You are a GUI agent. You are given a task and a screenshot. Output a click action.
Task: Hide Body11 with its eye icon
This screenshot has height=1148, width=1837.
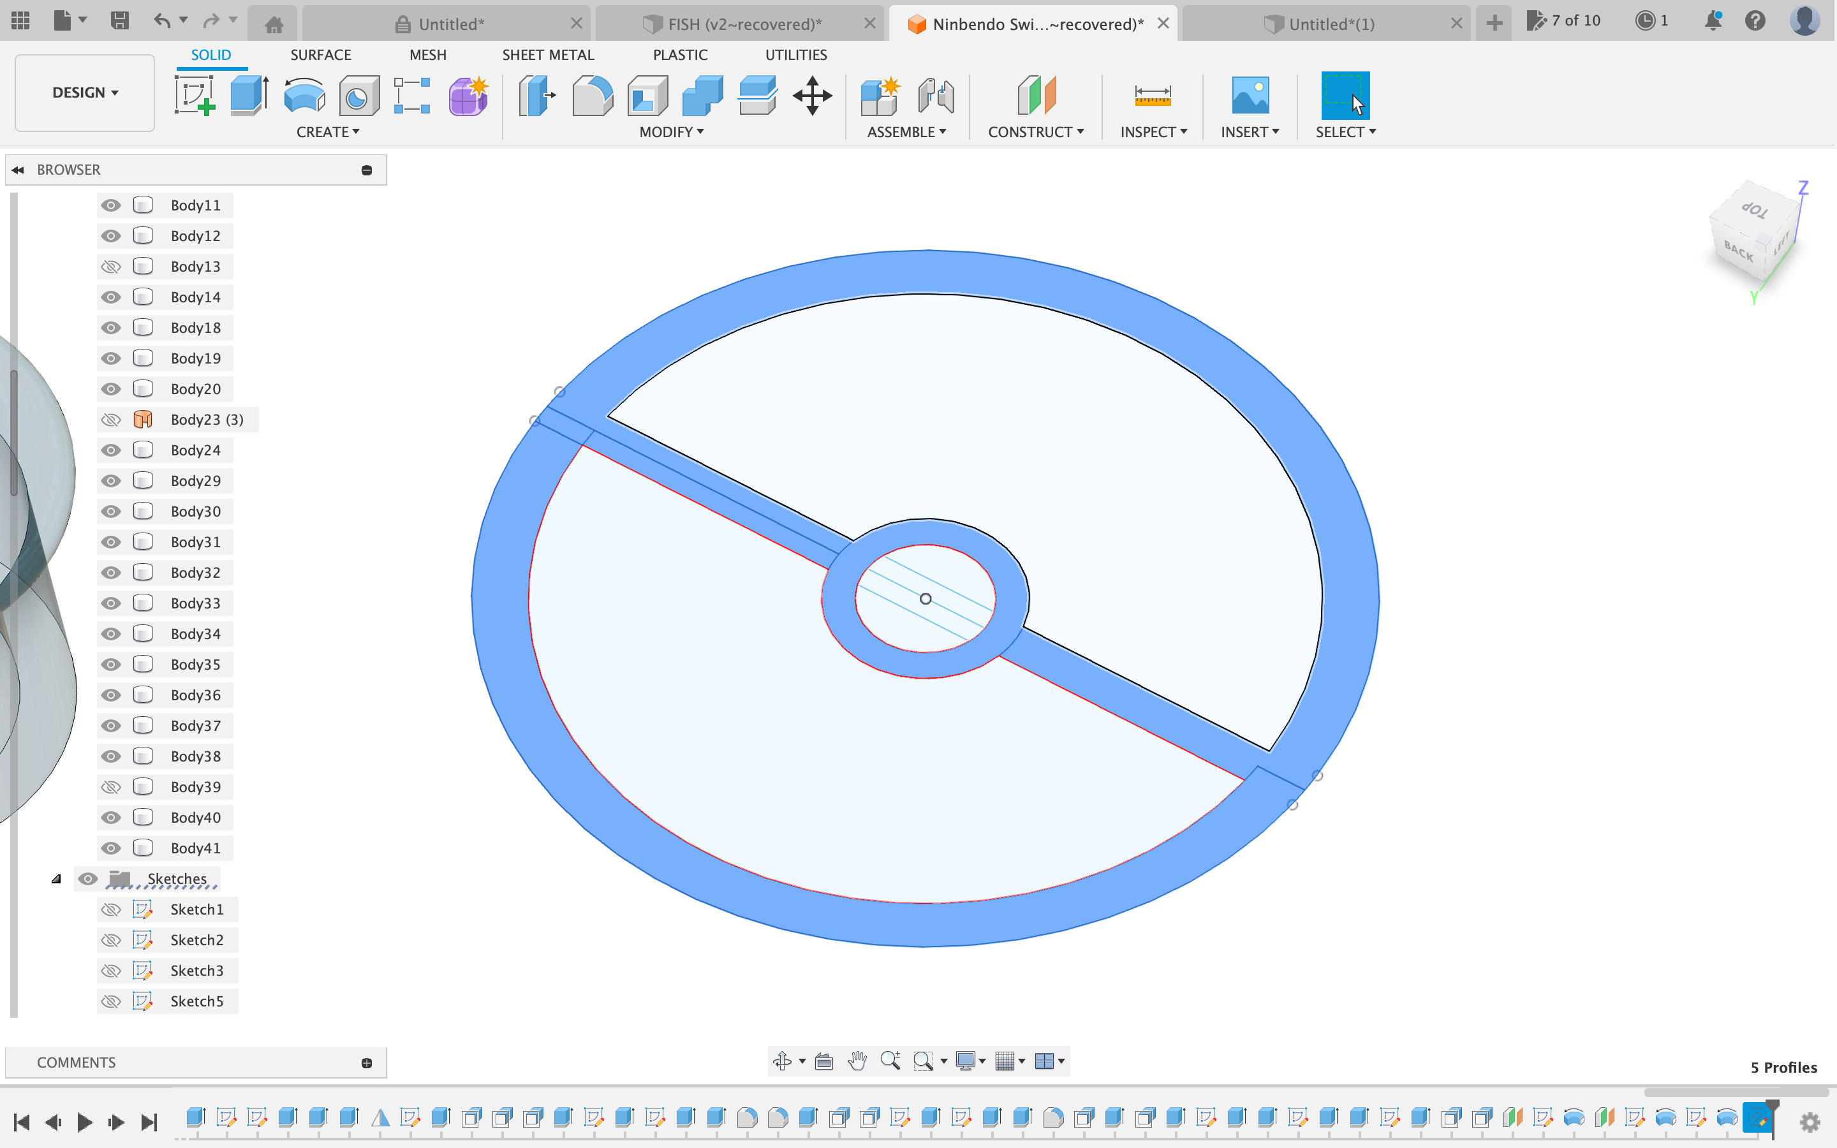click(x=111, y=205)
